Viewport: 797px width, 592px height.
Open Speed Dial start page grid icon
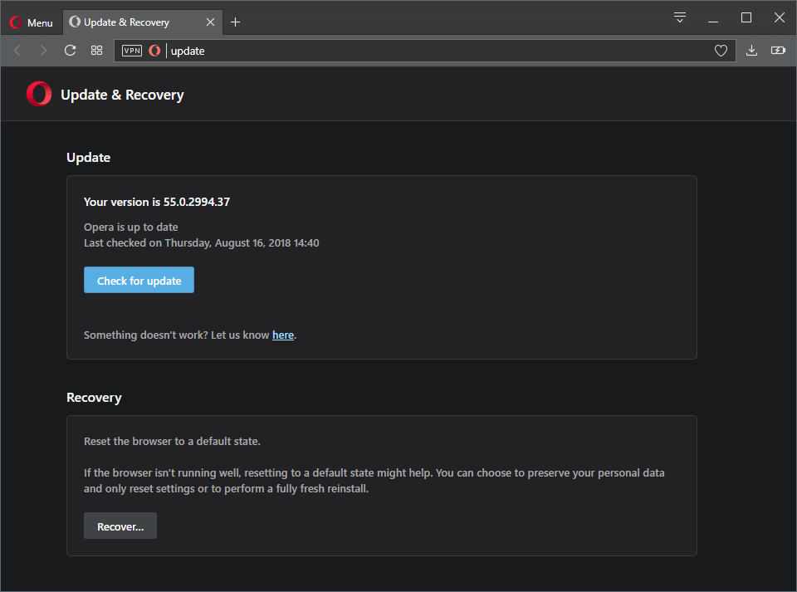pos(96,51)
